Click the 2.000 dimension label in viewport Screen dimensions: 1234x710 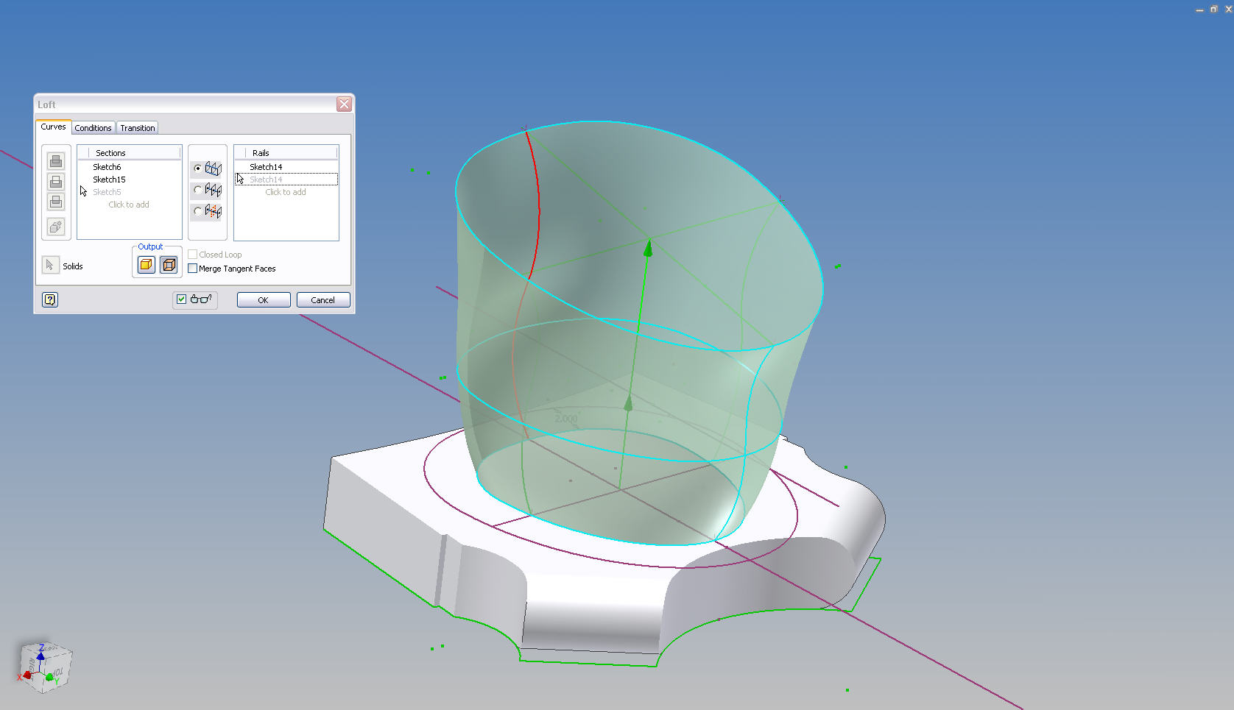click(566, 419)
